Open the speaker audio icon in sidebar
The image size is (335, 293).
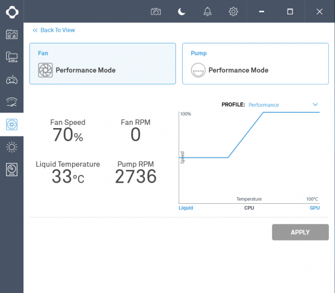12,170
